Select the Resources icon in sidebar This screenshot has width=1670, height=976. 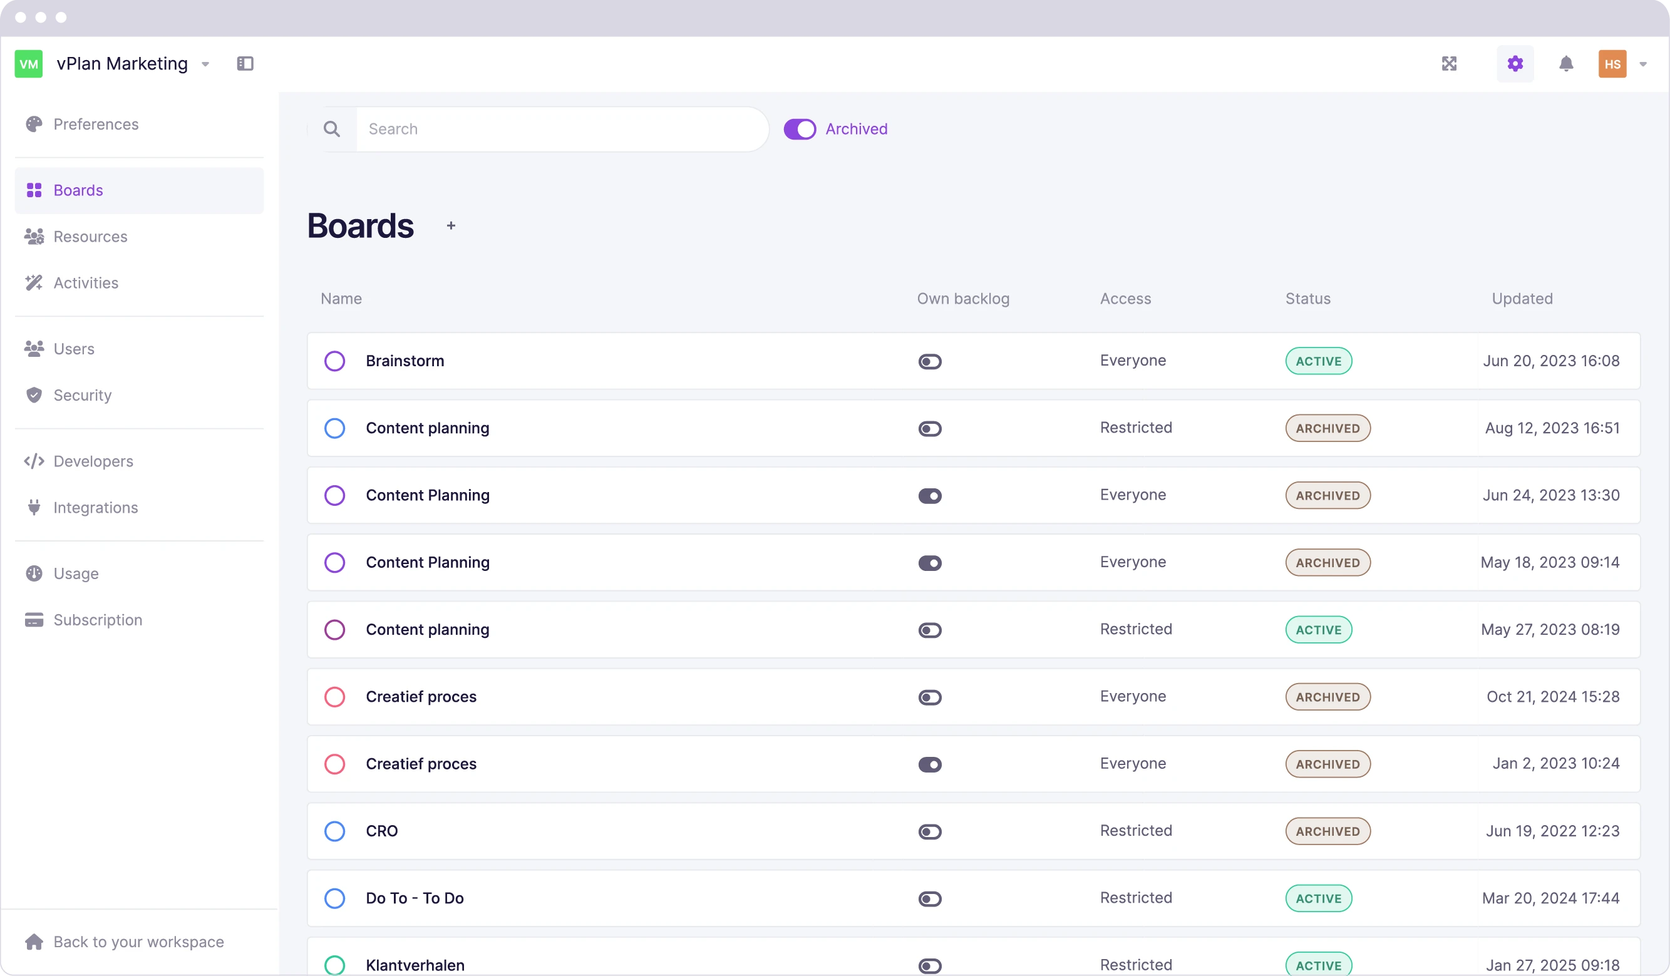pos(34,236)
